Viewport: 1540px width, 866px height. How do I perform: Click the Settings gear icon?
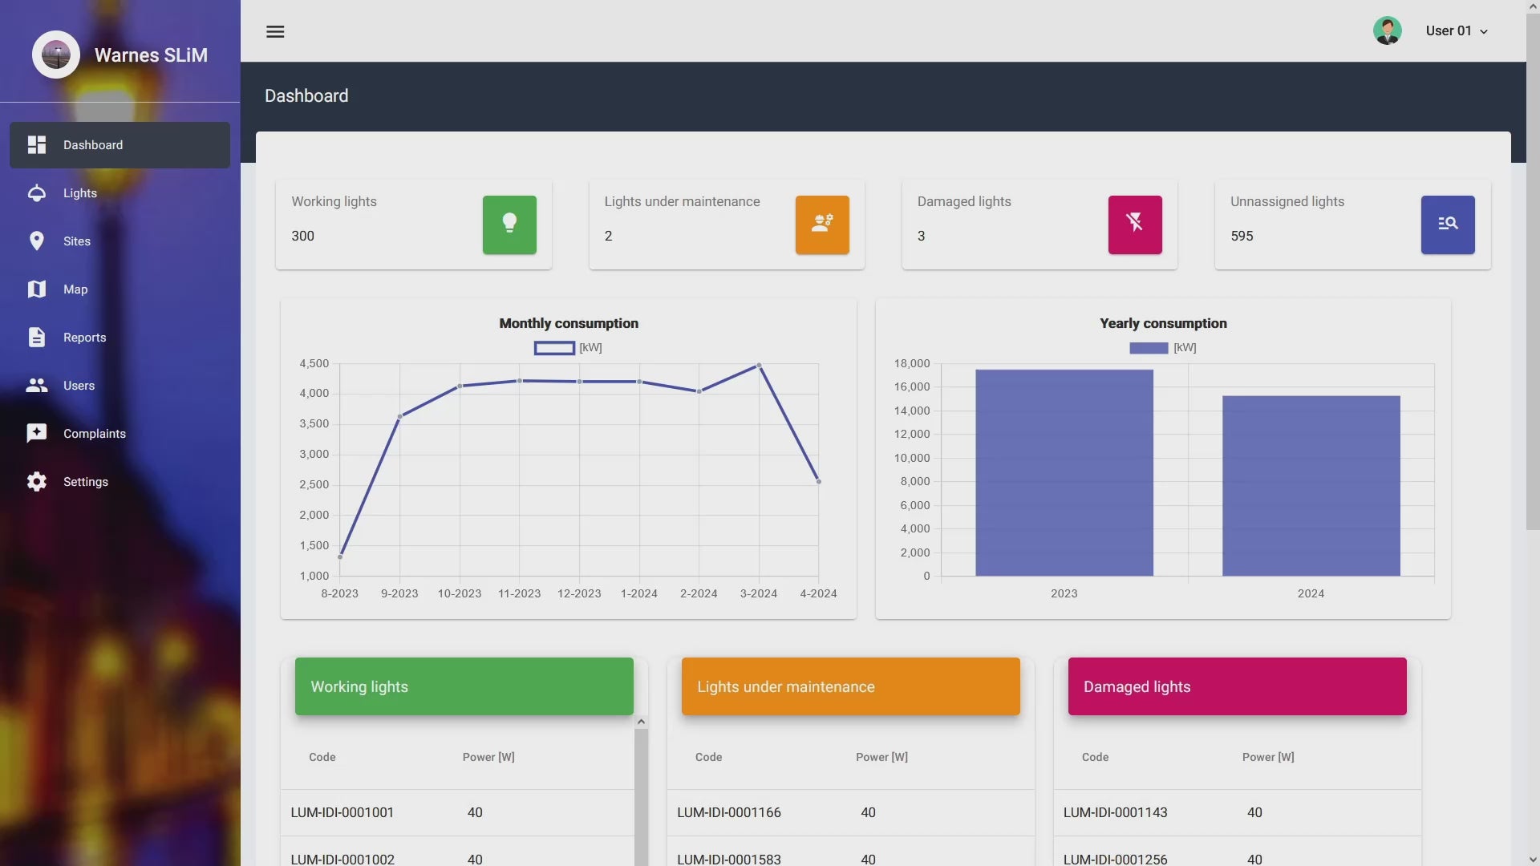click(37, 481)
